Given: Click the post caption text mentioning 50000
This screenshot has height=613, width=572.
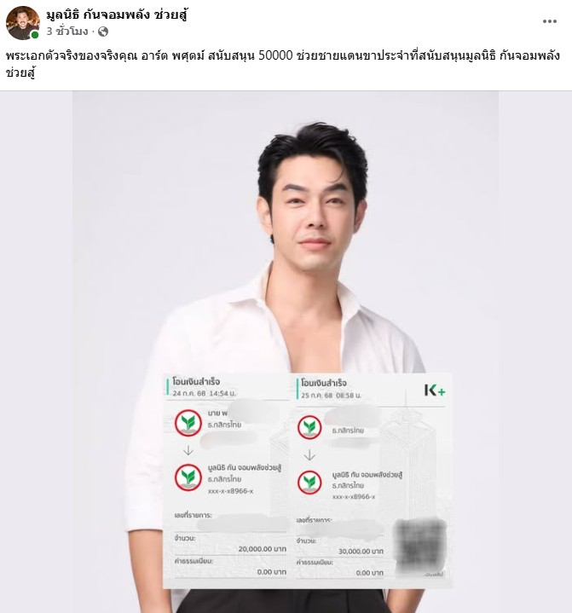Looking at the screenshot, I should [283, 64].
